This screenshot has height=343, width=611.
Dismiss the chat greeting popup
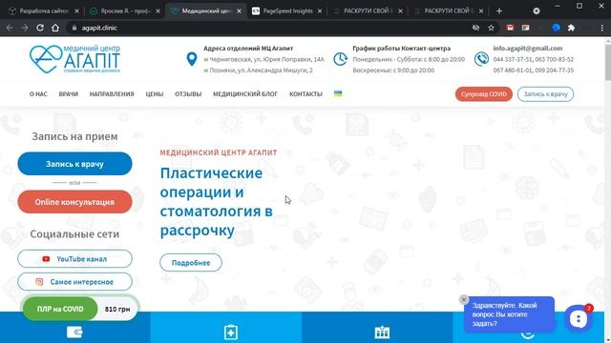pyautogui.click(x=463, y=299)
